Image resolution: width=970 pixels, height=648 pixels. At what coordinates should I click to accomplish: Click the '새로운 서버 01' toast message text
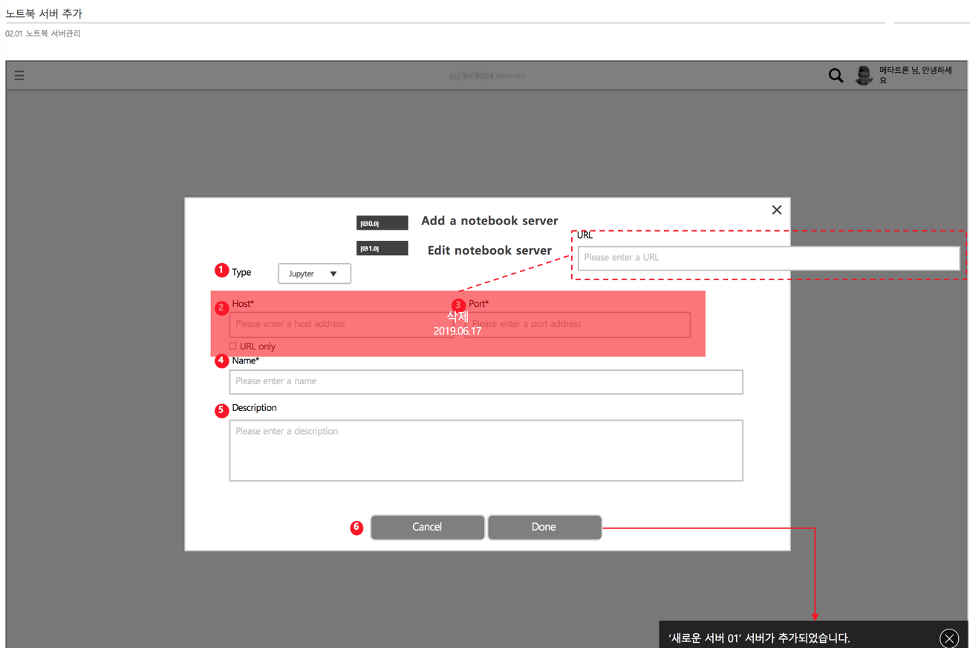coord(759,638)
